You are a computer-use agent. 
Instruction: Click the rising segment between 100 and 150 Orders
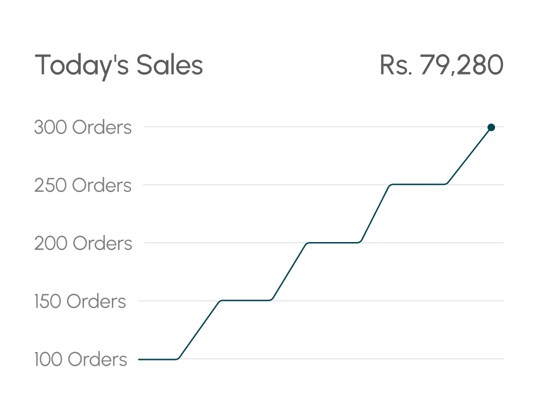tap(198, 329)
